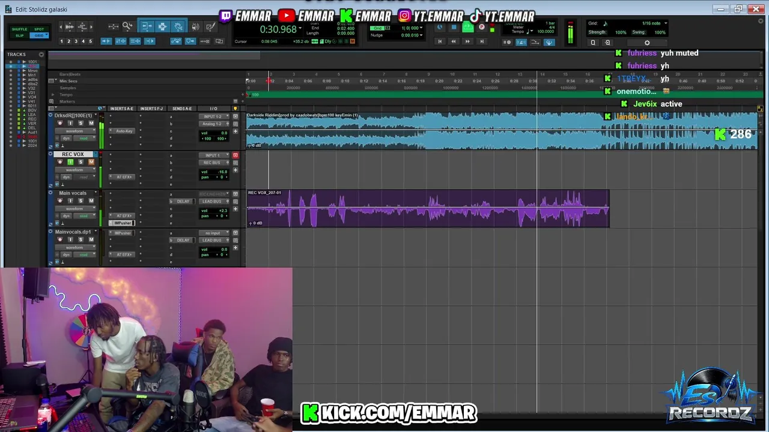Select the Darkside Riddim audio clip

pos(502,131)
